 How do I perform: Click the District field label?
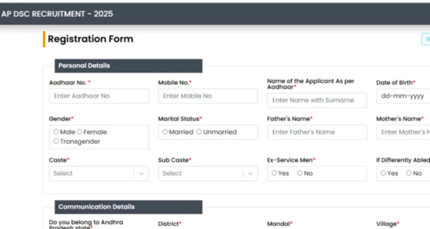(x=170, y=224)
